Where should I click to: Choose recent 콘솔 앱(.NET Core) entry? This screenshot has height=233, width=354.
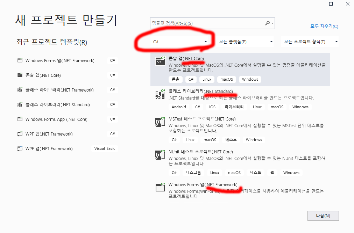pyautogui.click(x=67, y=75)
